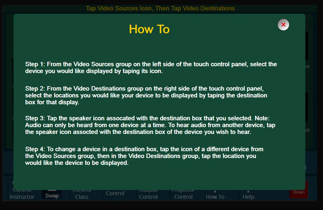The width and height of the screenshot is (323, 210).
Task: Click the Step 3 speaker icon instructions
Action: pyautogui.click(x=150, y=125)
